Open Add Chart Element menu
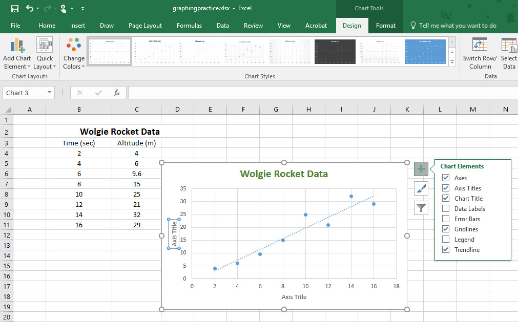Image resolution: width=518 pixels, height=322 pixels. [17, 54]
